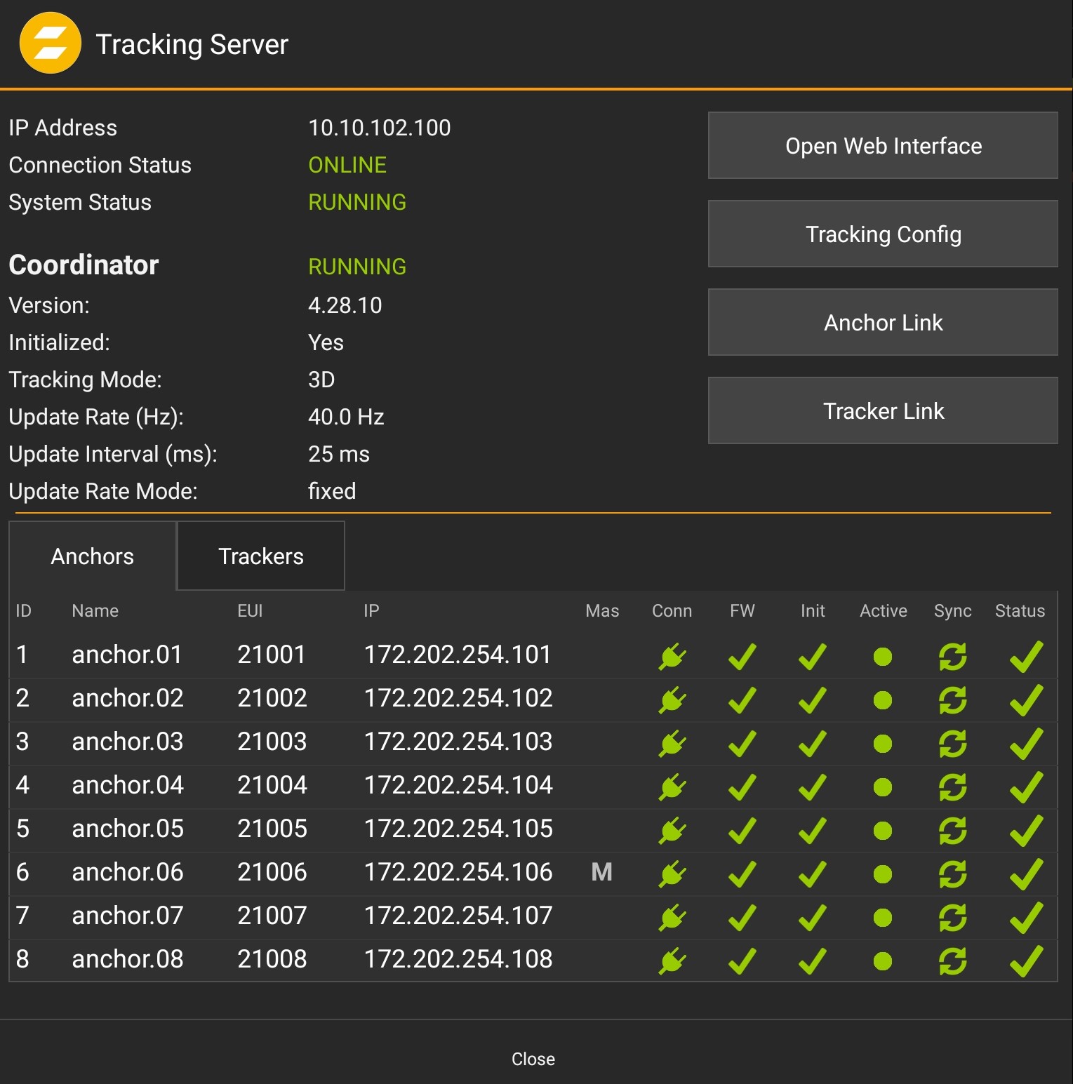Click the Sync refresh icon for anchor.03
1073x1084 pixels.
point(952,742)
